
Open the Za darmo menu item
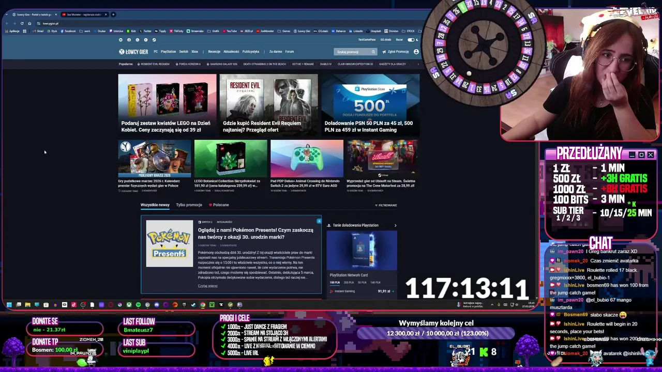pos(276,52)
